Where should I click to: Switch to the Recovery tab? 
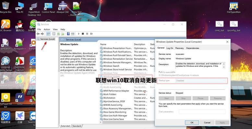tap(179, 48)
